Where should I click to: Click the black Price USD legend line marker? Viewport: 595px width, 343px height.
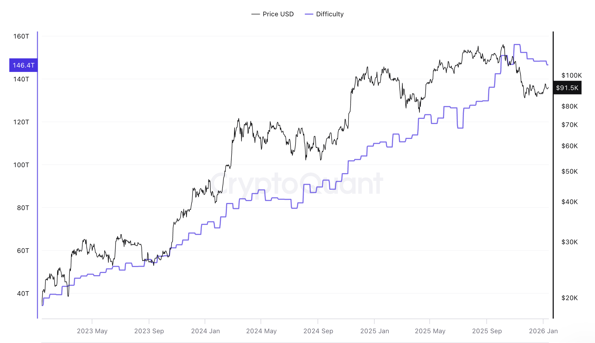pyautogui.click(x=255, y=14)
